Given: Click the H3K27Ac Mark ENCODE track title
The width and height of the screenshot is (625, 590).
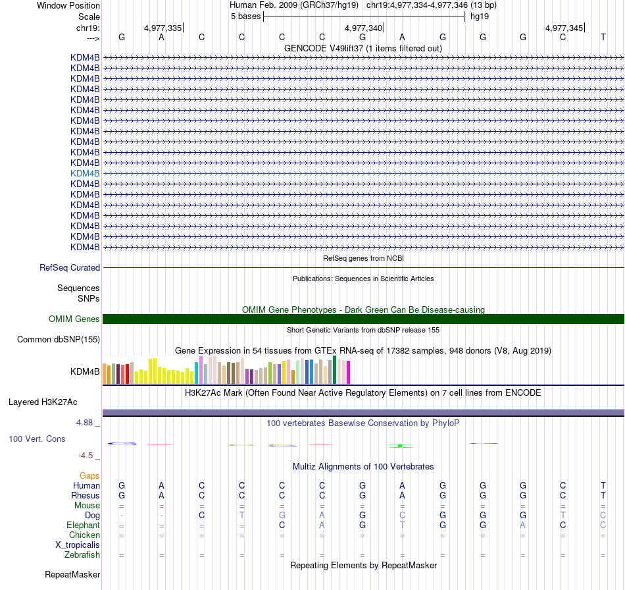Looking at the screenshot, I should pyautogui.click(x=363, y=393).
